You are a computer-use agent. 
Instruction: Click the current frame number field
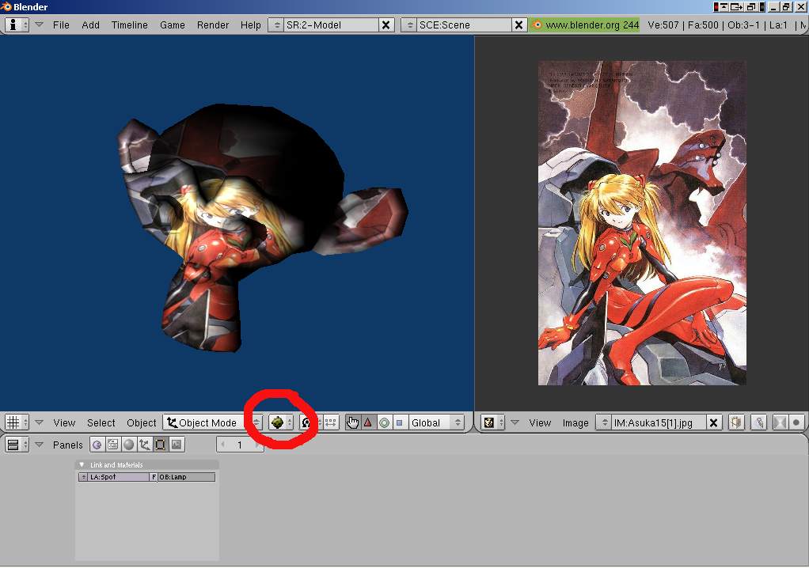240,445
